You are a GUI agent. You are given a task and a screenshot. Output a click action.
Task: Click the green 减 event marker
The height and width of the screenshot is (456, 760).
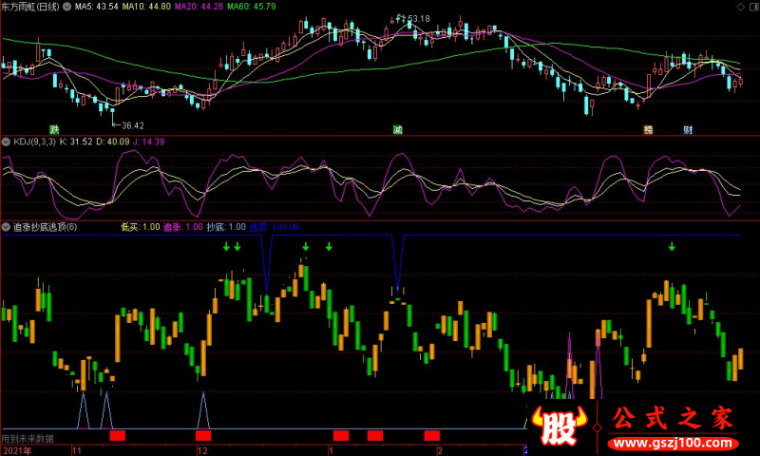(x=397, y=129)
